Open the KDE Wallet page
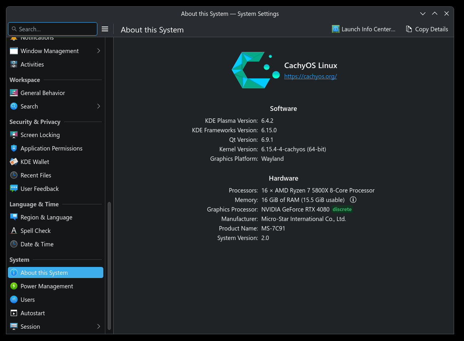The image size is (464, 341). click(56, 162)
